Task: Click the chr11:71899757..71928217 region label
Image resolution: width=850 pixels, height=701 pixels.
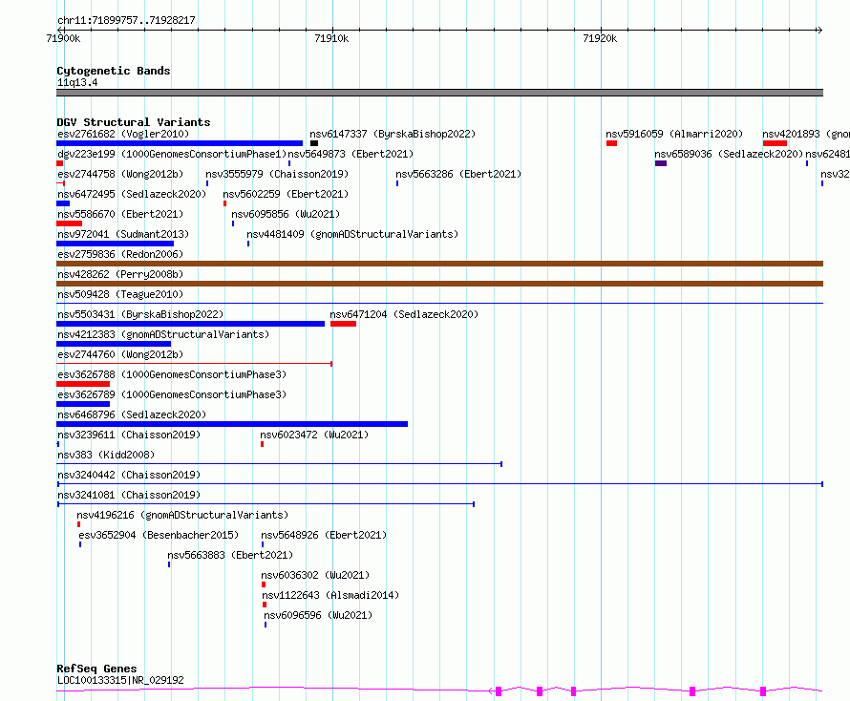Action: [126, 21]
